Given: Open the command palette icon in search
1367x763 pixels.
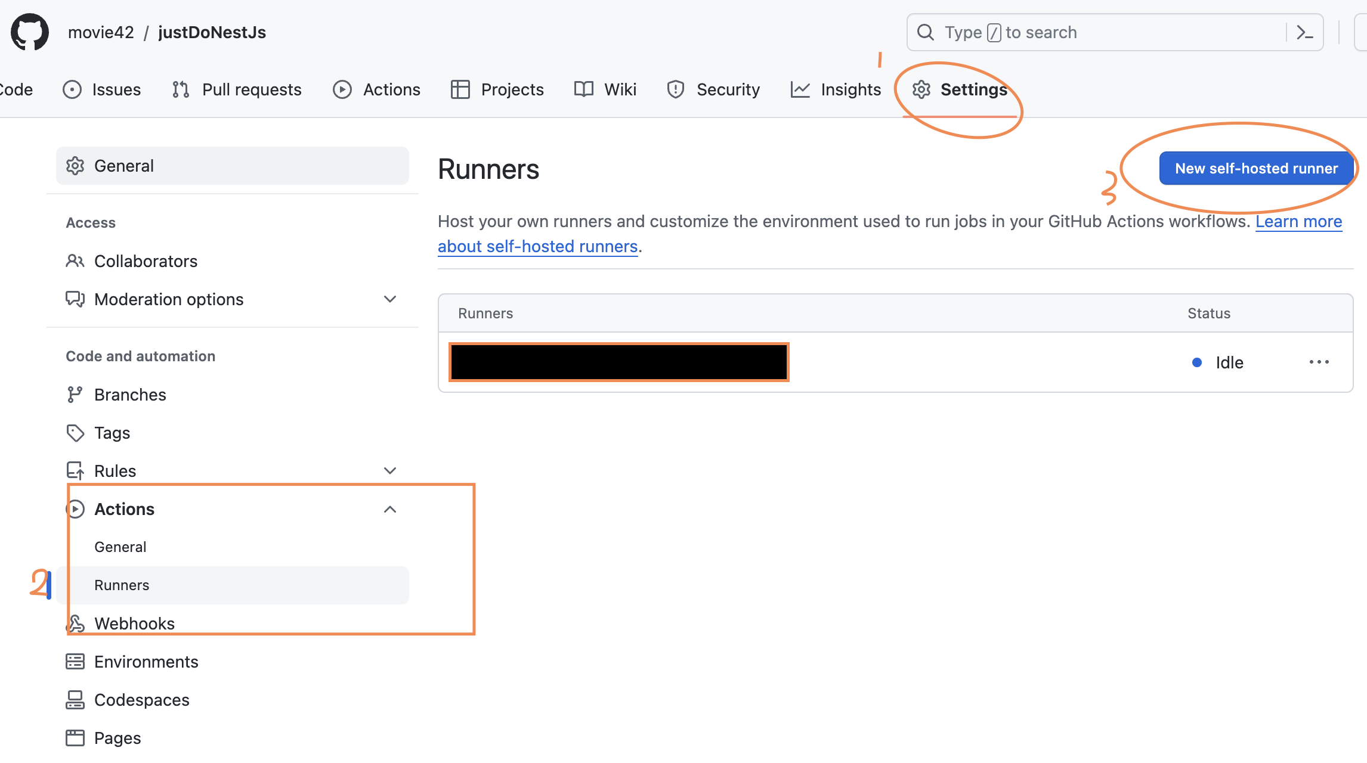Looking at the screenshot, I should coord(1304,32).
